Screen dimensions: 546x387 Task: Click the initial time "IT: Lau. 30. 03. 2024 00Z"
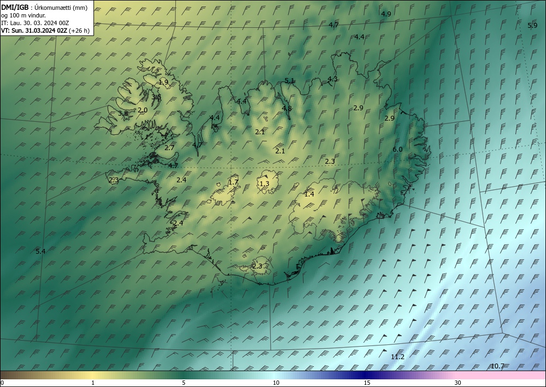pyautogui.click(x=35, y=23)
